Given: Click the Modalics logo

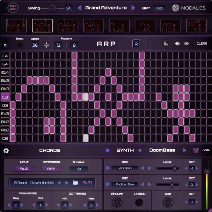Looking at the screenshot, I should [x=189, y=8].
